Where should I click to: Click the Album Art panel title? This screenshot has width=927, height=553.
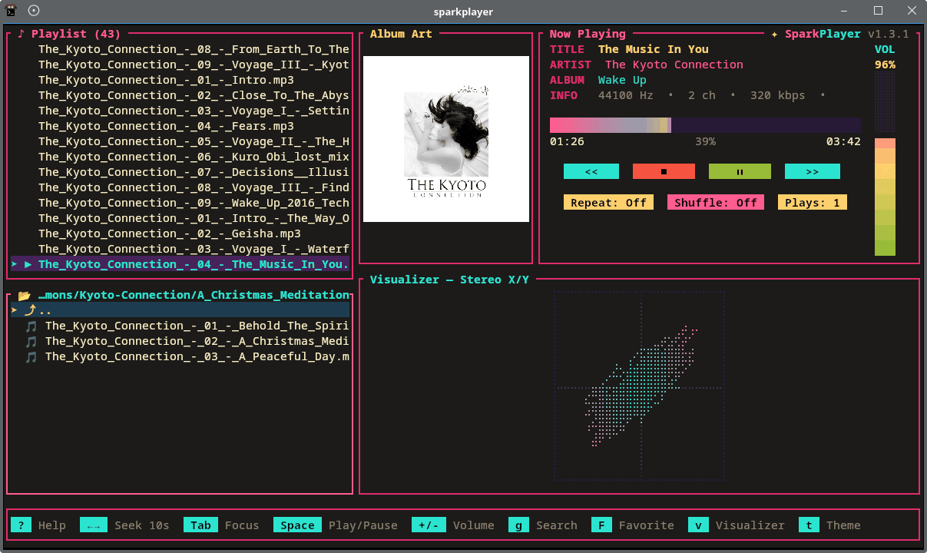(x=401, y=34)
